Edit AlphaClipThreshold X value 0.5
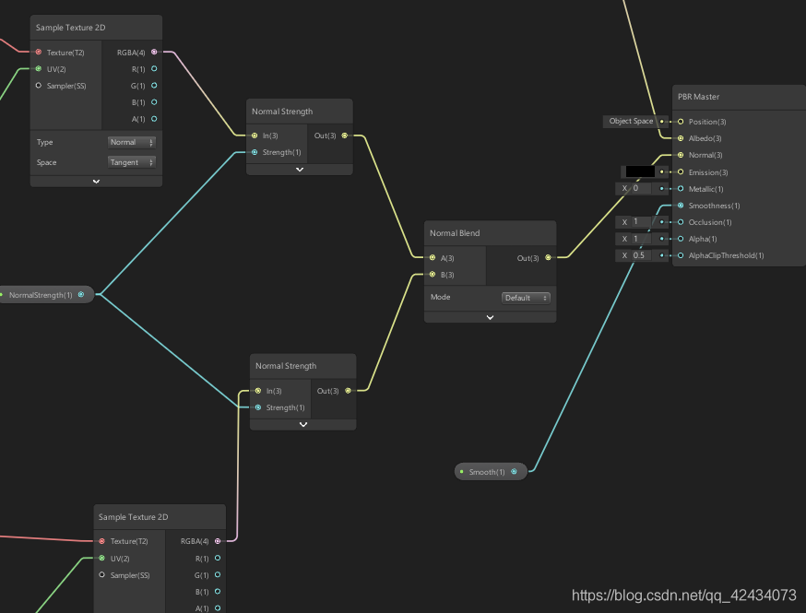The image size is (806, 613). click(641, 255)
